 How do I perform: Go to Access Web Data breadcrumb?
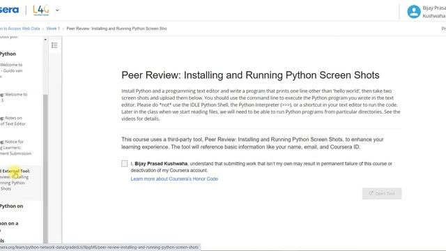[x=20, y=29]
